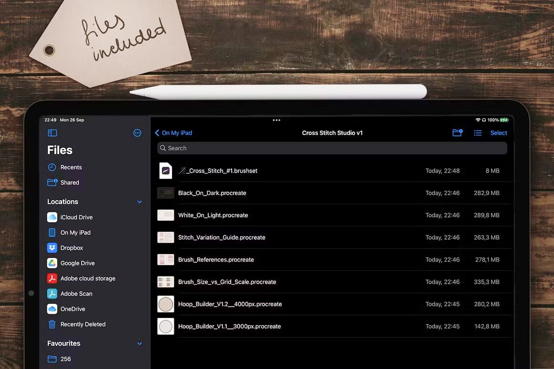Tap the three-dot multitasking control
The height and width of the screenshot is (369, 554).
(x=277, y=120)
